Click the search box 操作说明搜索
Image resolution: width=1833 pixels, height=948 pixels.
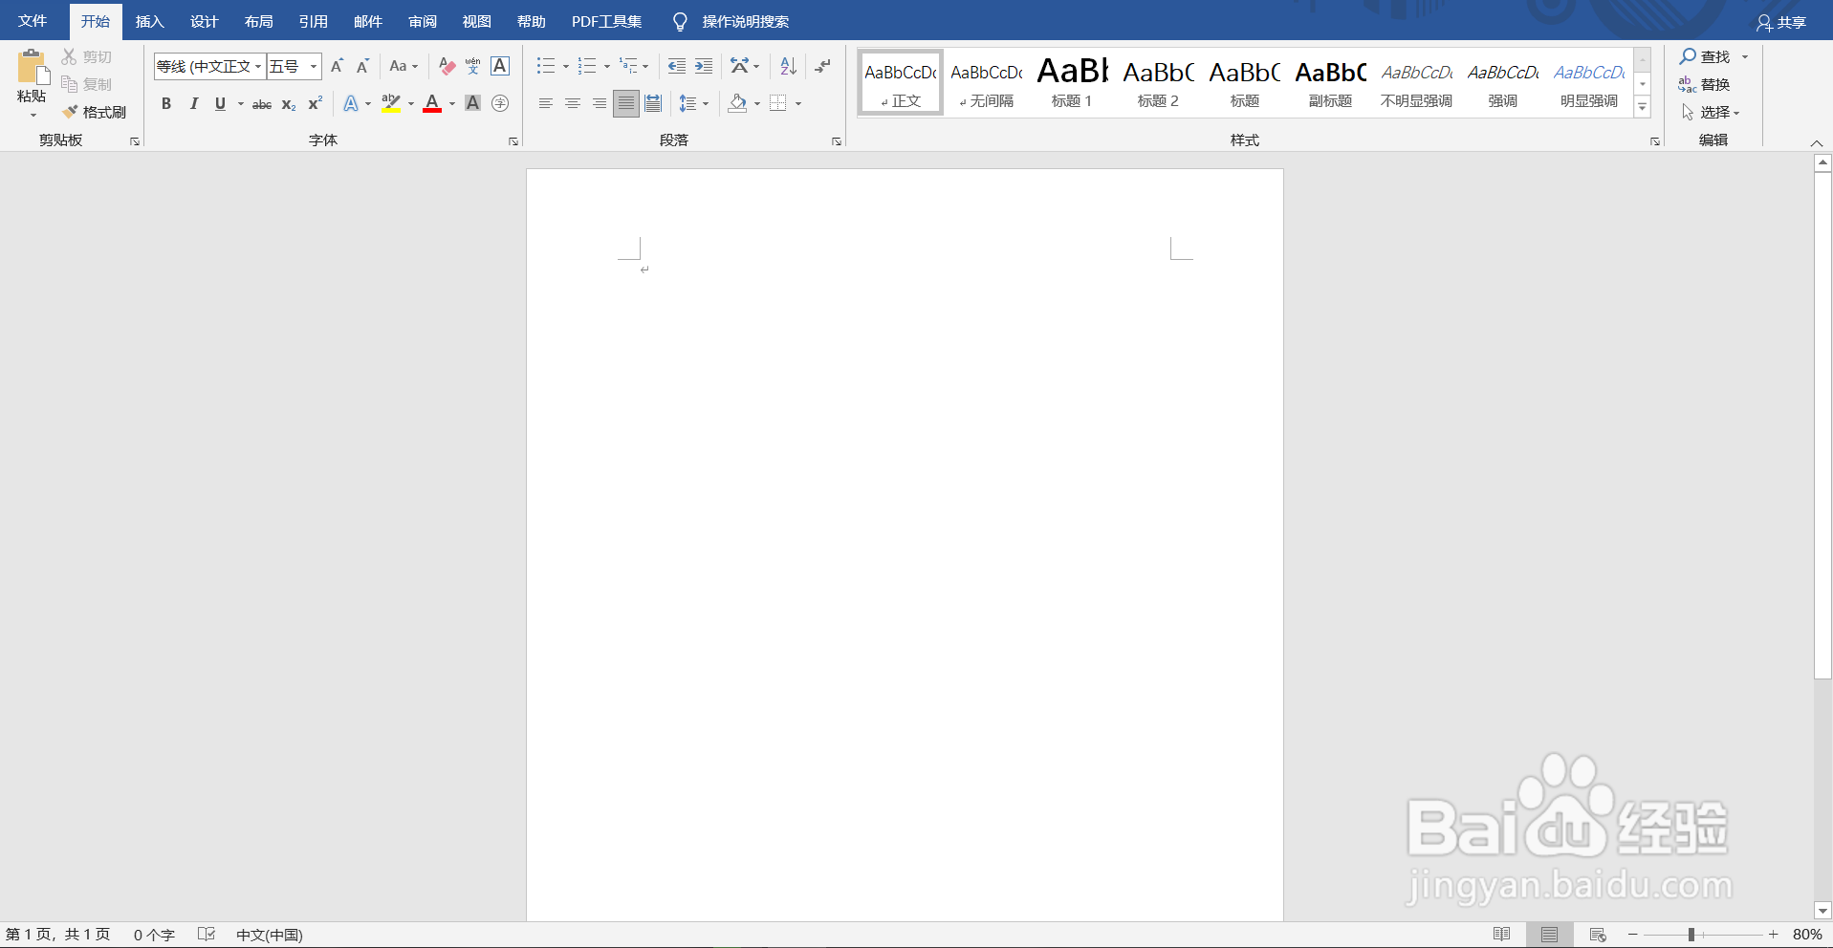click(746, 21)
